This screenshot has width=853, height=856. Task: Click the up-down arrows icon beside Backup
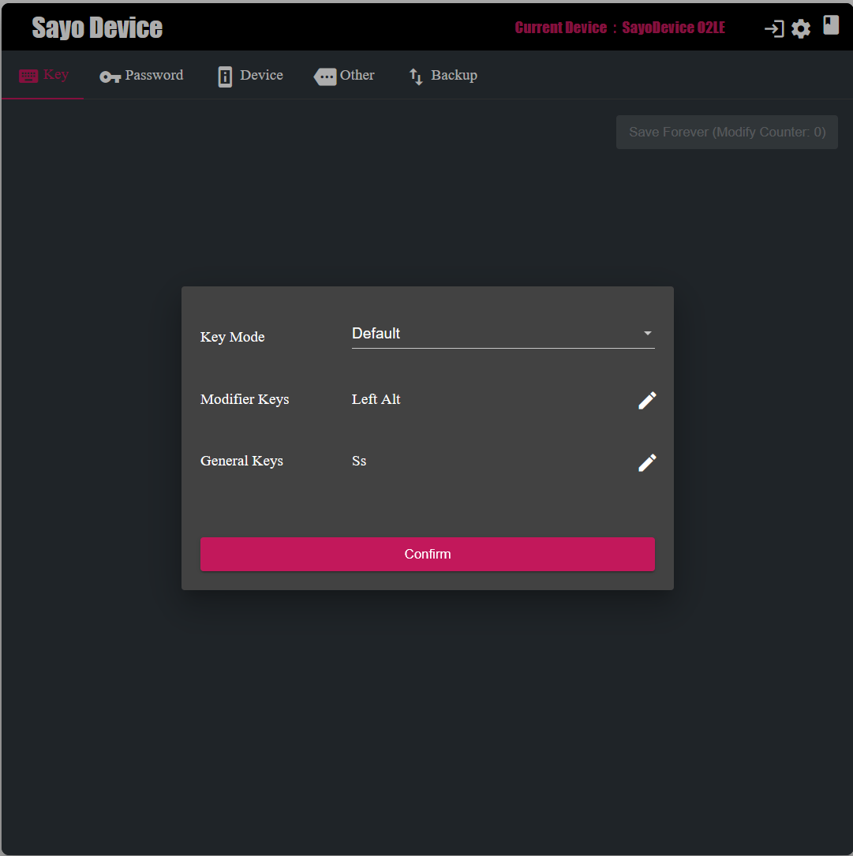point(416,77)
